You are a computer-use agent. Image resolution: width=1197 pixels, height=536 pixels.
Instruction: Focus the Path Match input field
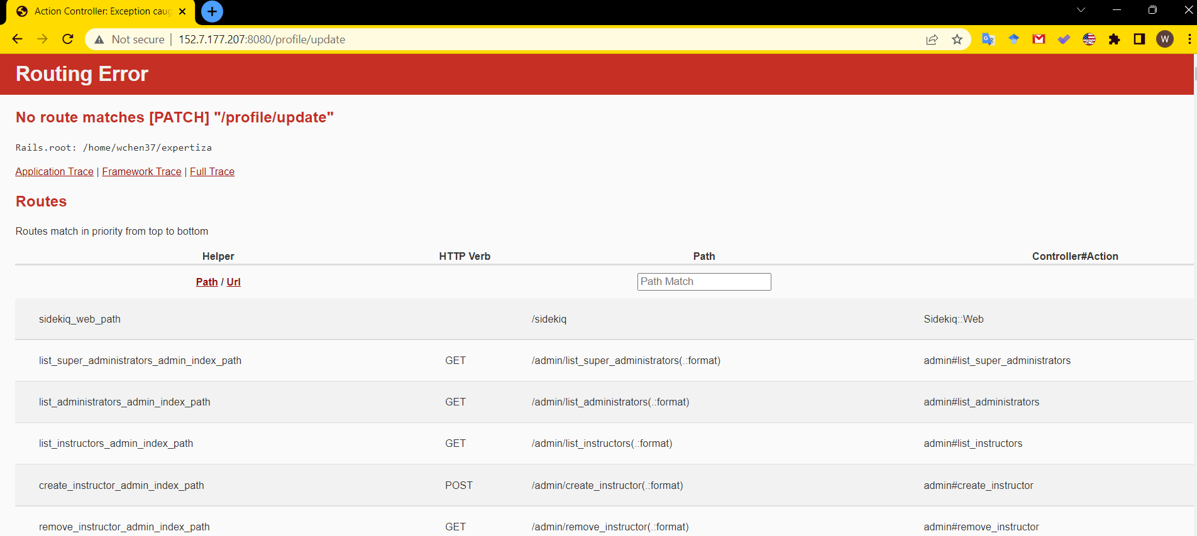tap(704, 282)
